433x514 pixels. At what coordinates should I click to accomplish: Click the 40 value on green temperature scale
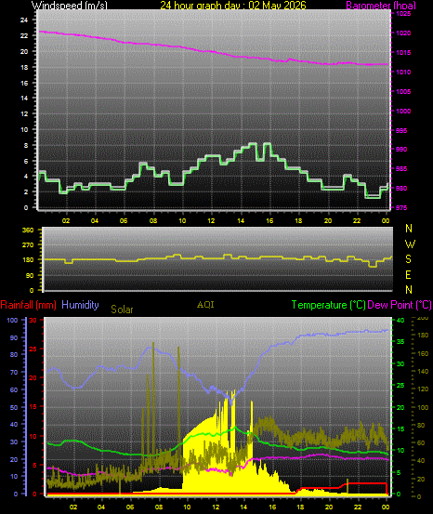point(400,321)
